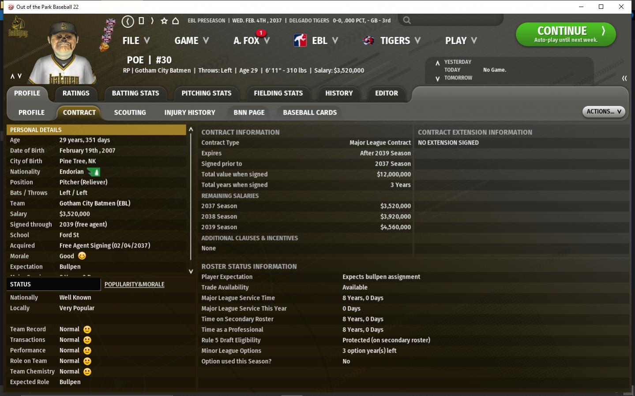This screenshot has height=396, width=635.
Task: Select the INJURY HISTORY sub-tab
Action: point(190,113)
